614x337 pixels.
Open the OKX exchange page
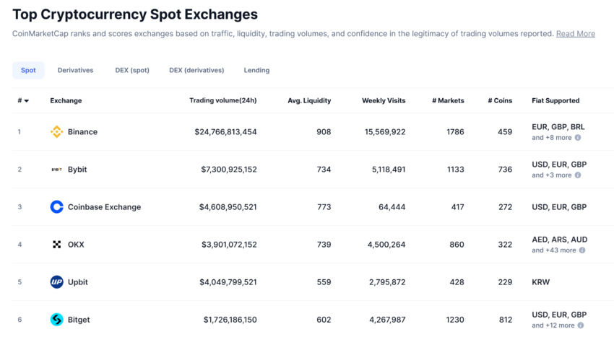[x=76, y=245]
